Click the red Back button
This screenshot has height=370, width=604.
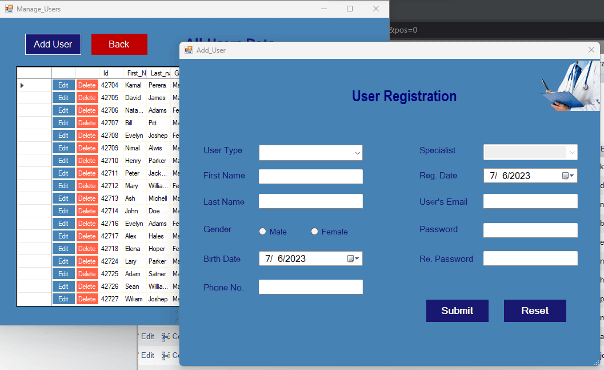(119, 44)
